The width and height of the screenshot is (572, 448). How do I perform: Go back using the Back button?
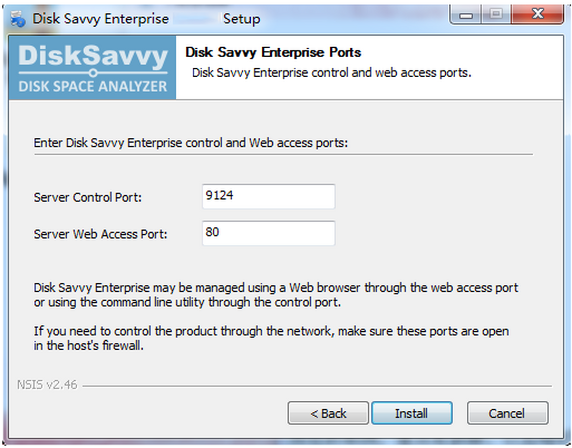click(327, 413)
